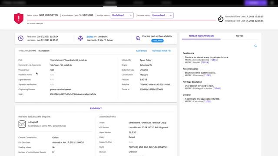Click the Copy Details link
The width and height of the screenshot is (278, 156).
pos(142,51)
